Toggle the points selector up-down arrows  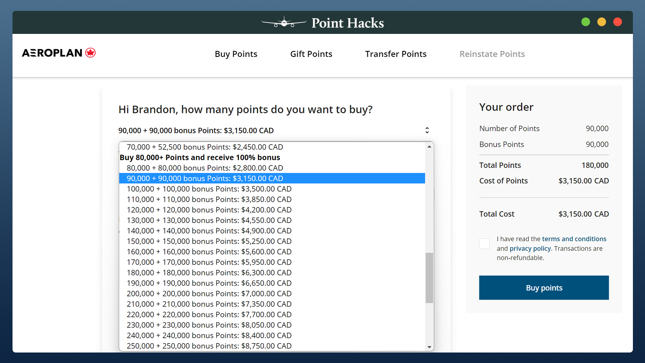click(427, 130)
